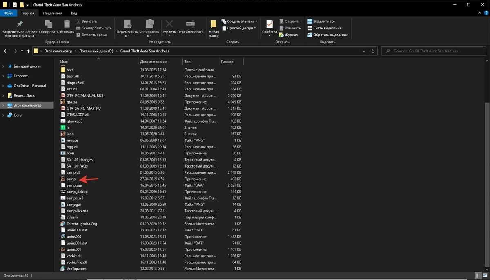The height and width of the screenshot is (280, 490).
Task: Click the Up one level arrow
Action: [x=28, y=51]
